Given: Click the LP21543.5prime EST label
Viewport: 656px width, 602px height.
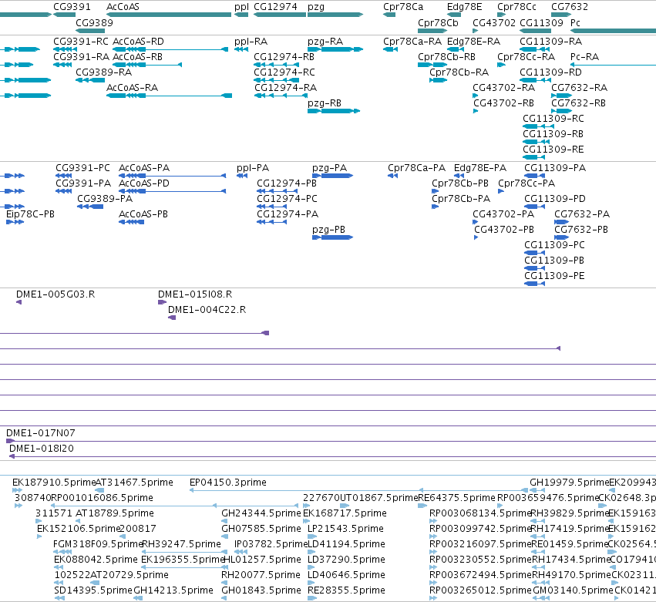Looking at the screenshot, I should click(345, 529).
